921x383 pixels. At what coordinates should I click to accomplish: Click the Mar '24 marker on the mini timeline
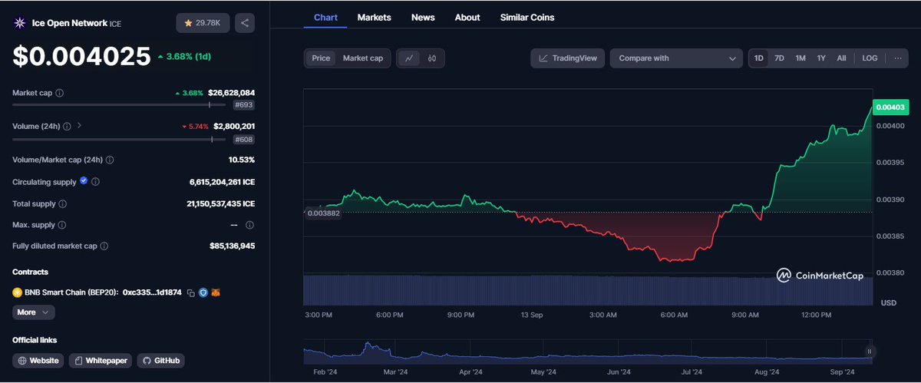point(394,372)
